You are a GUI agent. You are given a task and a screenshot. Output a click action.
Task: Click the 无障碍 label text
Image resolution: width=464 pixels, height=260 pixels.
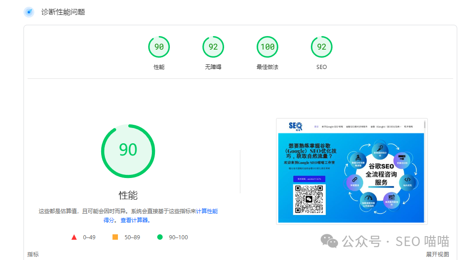click(213, 67)
